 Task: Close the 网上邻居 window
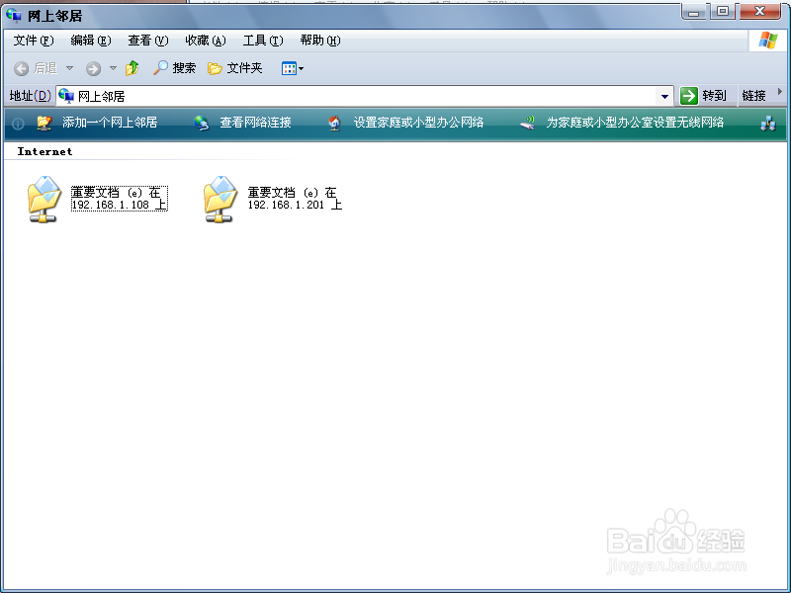coord(759,11)
